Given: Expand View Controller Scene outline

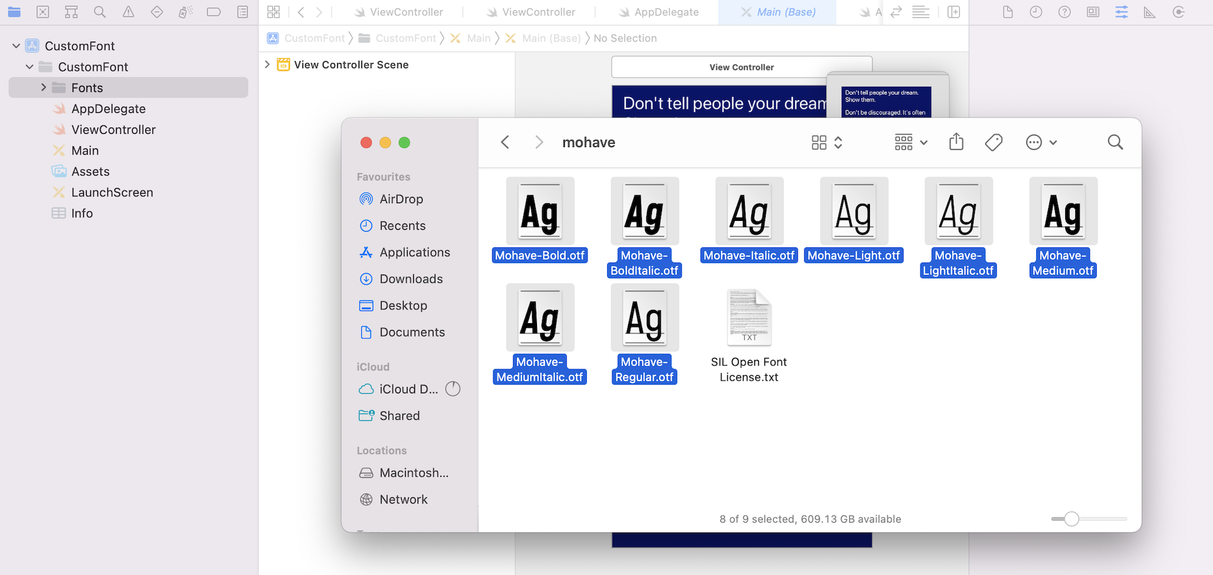Looking at the screenshot, I should [267, 64].
